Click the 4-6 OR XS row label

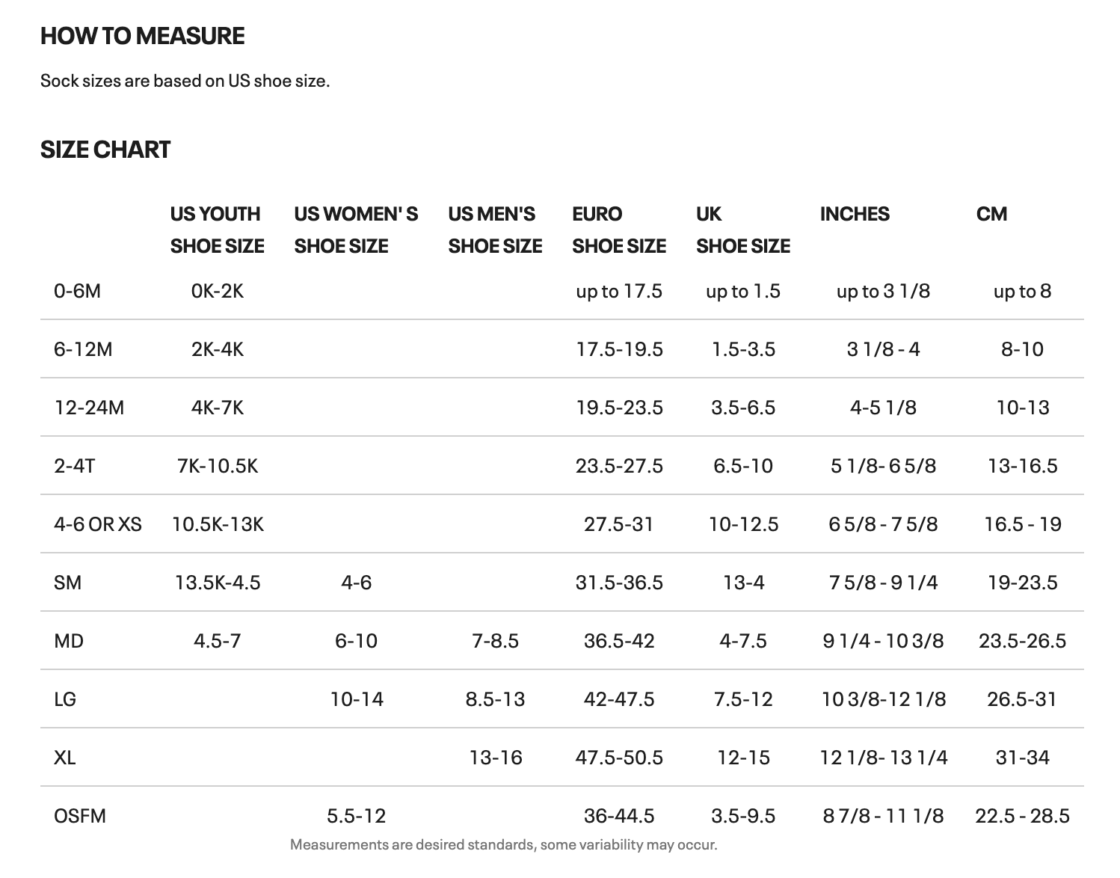pos(97,524)
